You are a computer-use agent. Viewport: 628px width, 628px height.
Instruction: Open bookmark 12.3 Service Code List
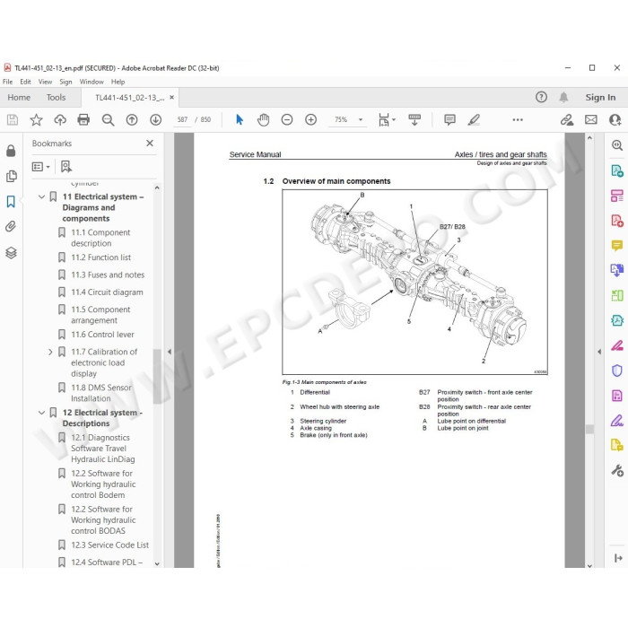point(109,545)
